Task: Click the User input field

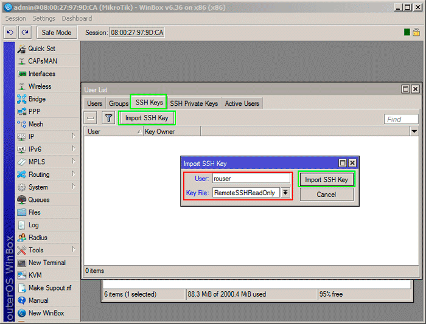Action: click(251, 179)
